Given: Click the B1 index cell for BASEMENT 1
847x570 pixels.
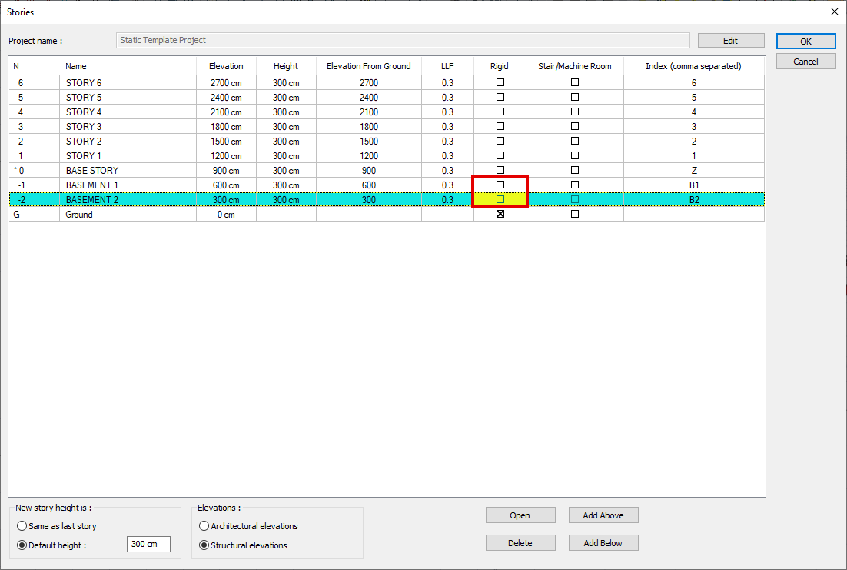Looking at the screenshot, I should (x=693, y=185).
